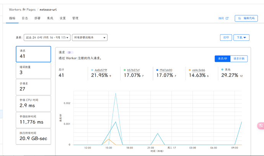Screen dimensions: 264x156
Task: Click the 14.63% percentage value
Action: (x=197, y=75)
